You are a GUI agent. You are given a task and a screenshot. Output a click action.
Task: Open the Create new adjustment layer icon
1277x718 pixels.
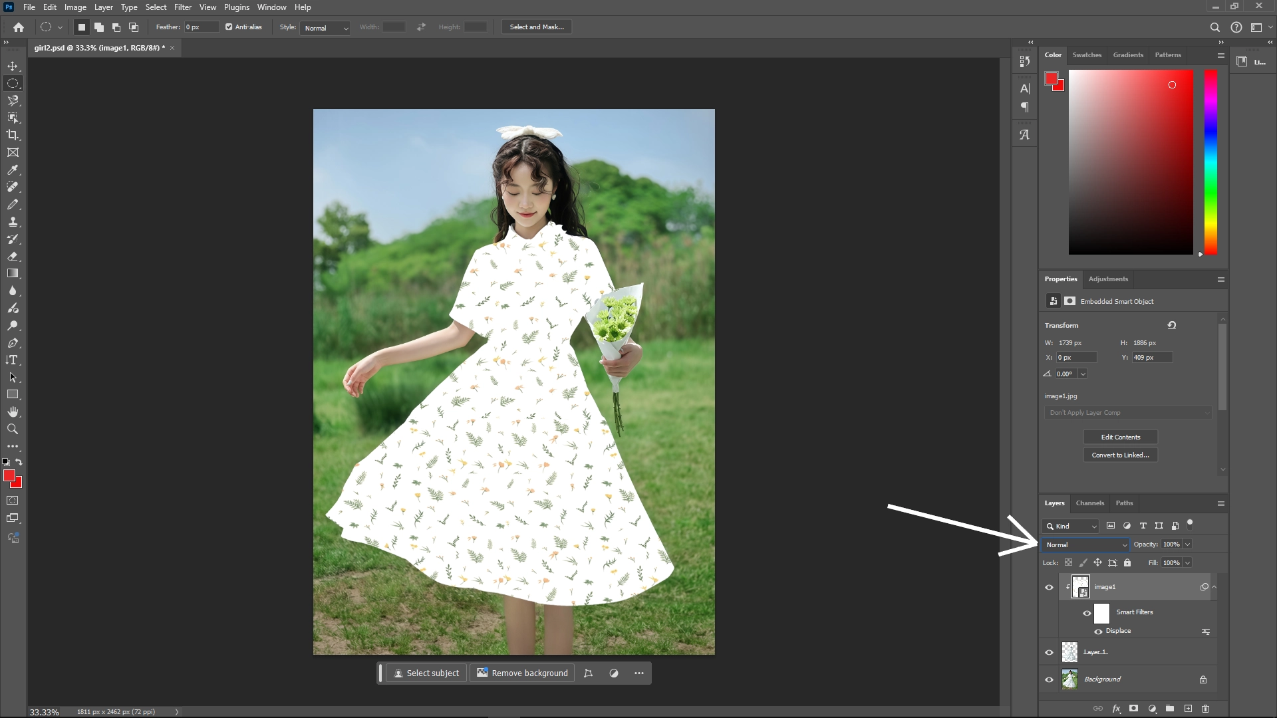pos(1151,709)
